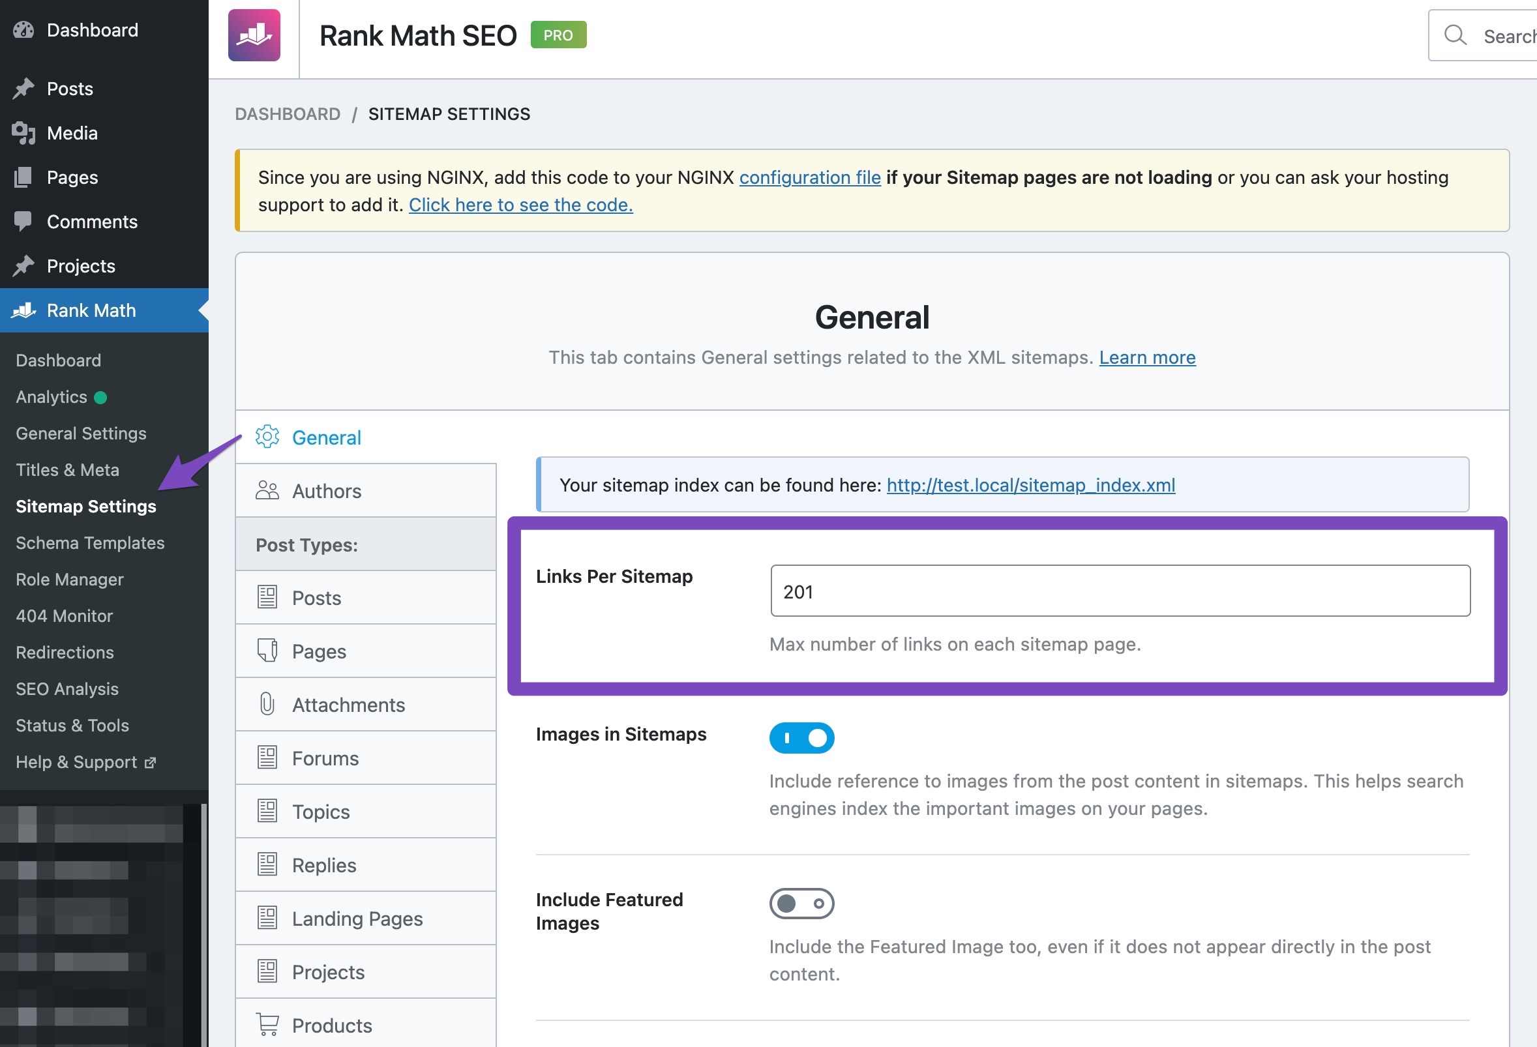Open the Learn more link
The image size is (1537, 1047).
point(1147,358)
